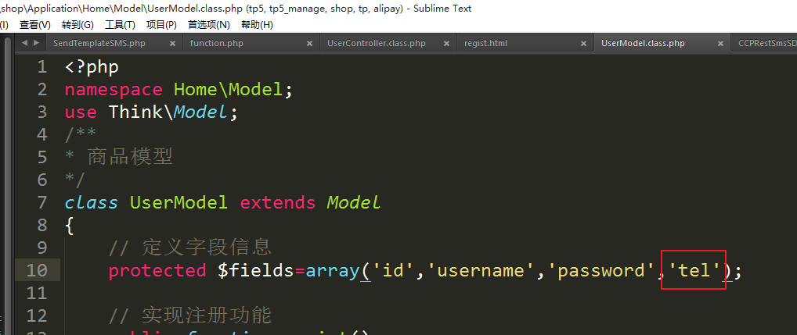
Task: Close the function.php tab
Action: click(x=309, y=44)
